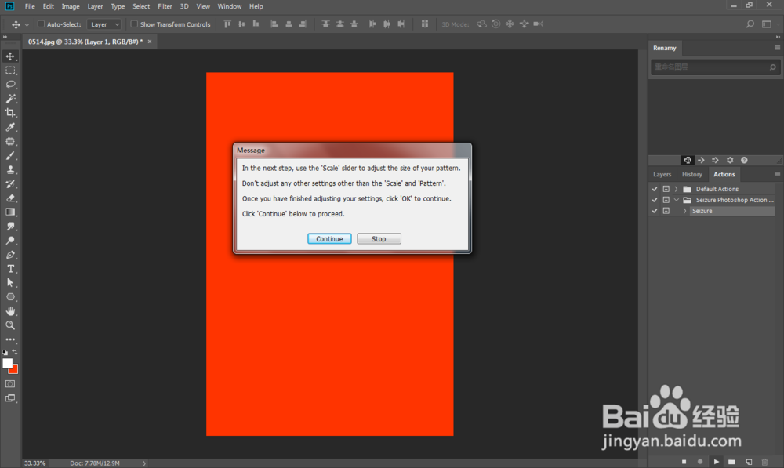Click Create new action icon
Screen dimensions: 784x468
click(749, 462)
